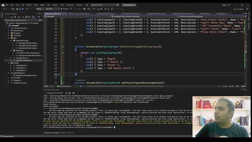The image size is (252, 142).
Task: Select CatalogItem.cs in the Models folder
Action: (x=21, y=68)
